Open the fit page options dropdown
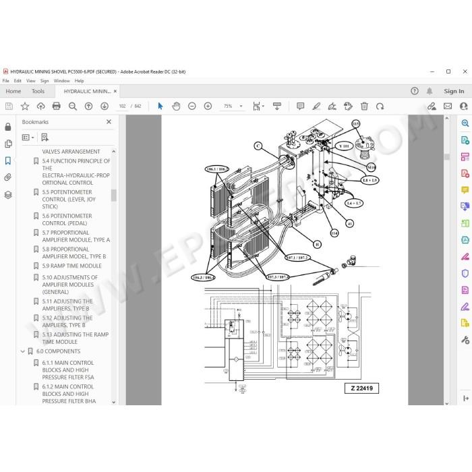472x472 pixels. coord(258,106)
